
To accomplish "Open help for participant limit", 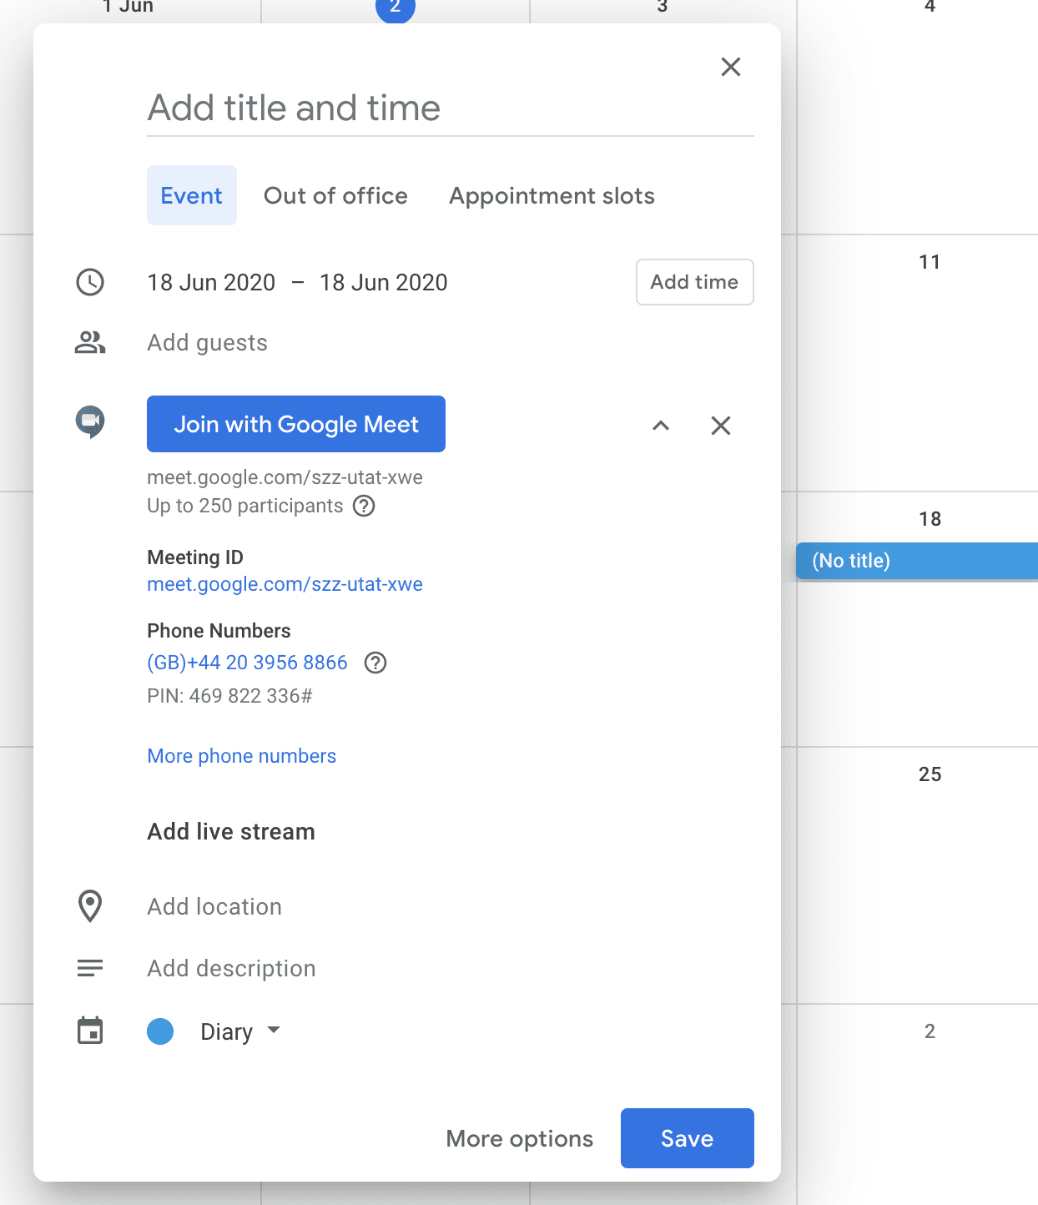I will [364, 506].
